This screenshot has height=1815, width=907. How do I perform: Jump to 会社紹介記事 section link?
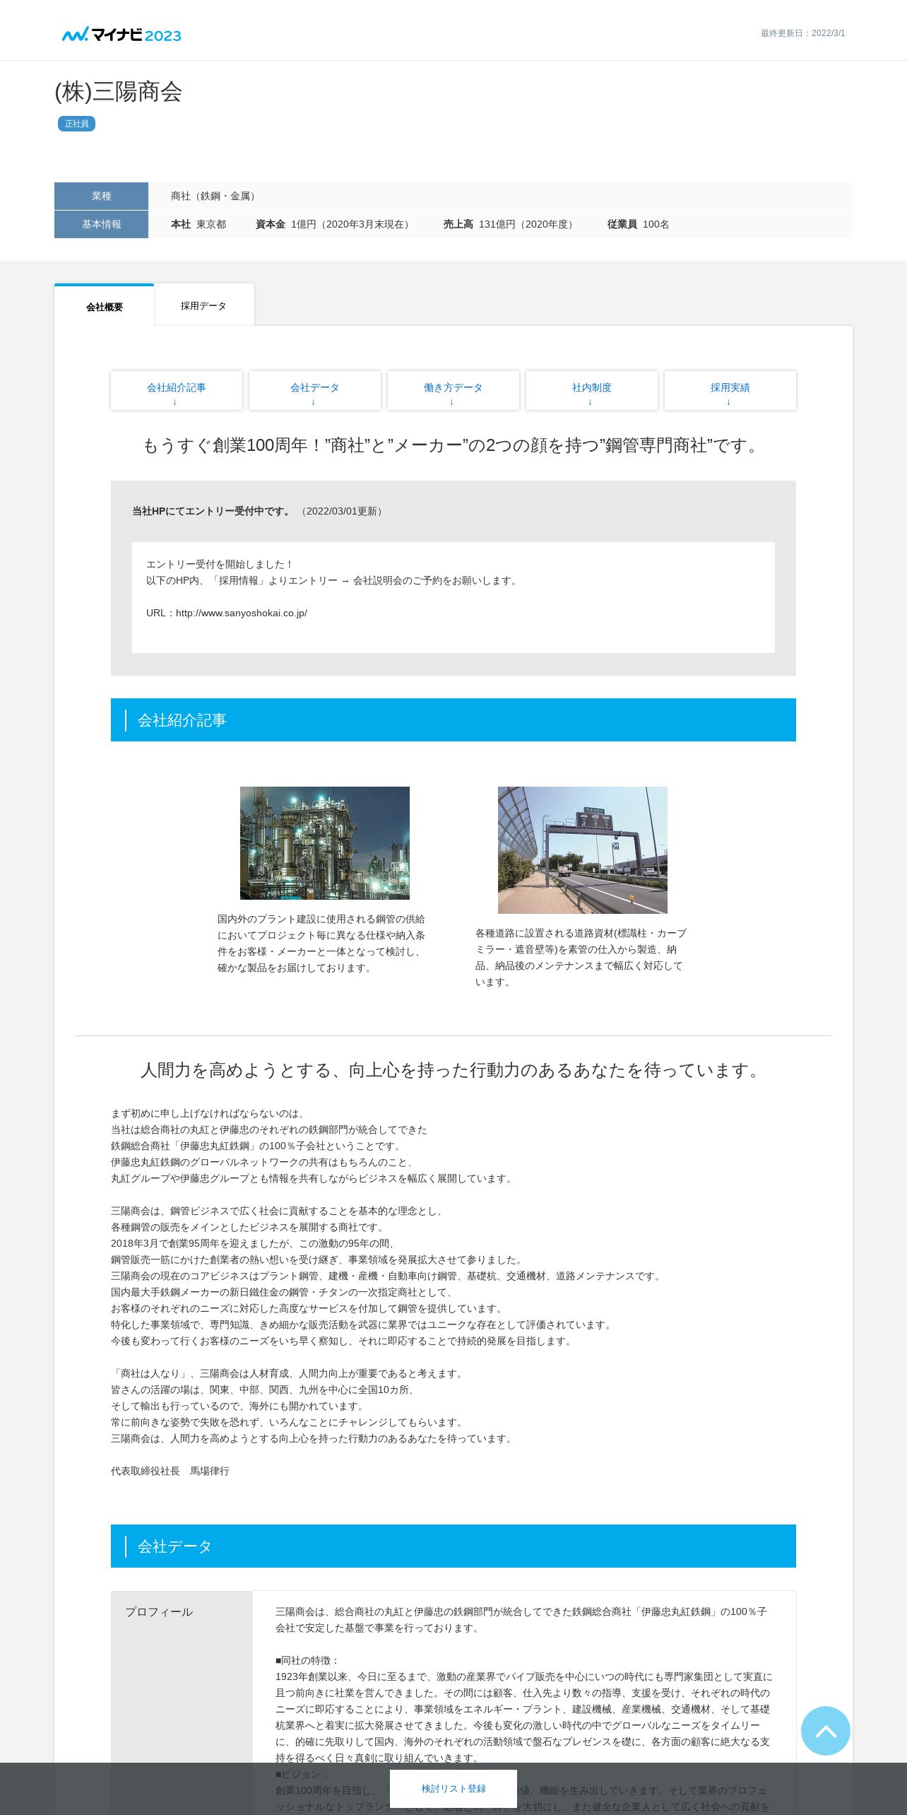(176, 390)
